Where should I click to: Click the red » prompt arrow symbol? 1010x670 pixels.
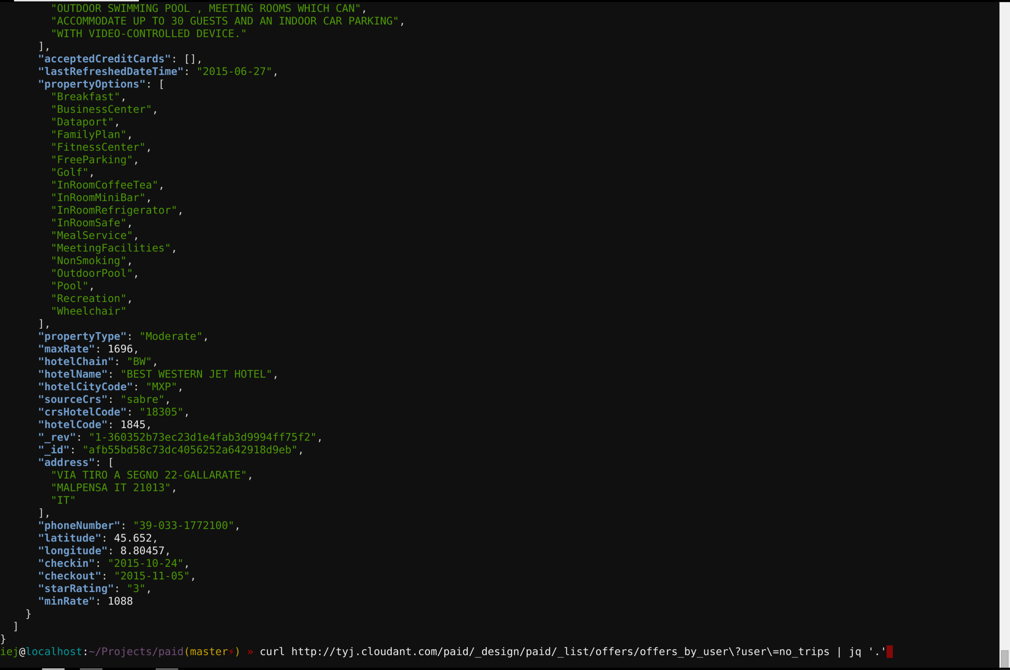coord(250,651)
